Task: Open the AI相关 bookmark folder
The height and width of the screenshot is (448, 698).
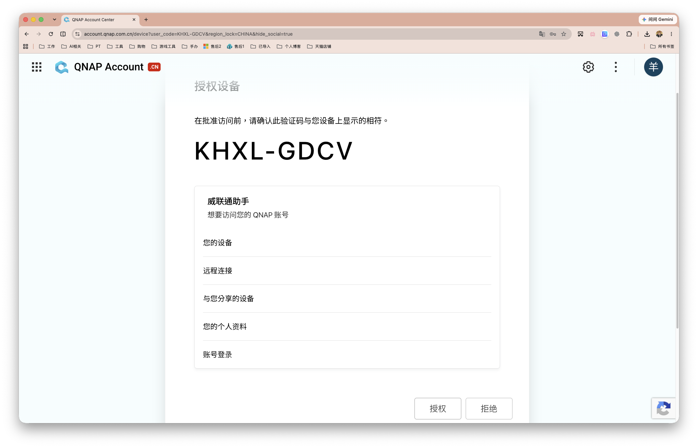Action: (x=71, y=46)
